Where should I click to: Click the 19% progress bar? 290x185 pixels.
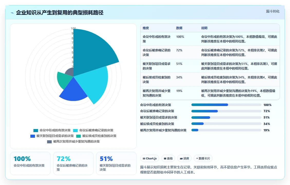[226, 130]
